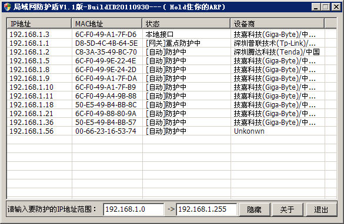Select the row for IP 192.168.1.21
The height and width of the screenshot is (224, 344).
172,114
